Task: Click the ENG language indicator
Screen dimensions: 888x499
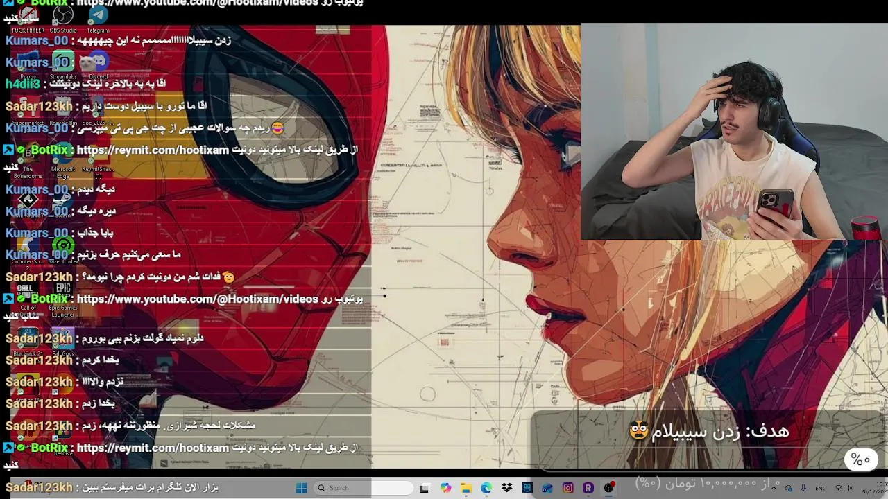Action: click(x=820, y=488)
